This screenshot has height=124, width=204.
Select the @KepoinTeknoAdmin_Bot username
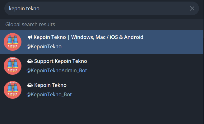[57, 70]
